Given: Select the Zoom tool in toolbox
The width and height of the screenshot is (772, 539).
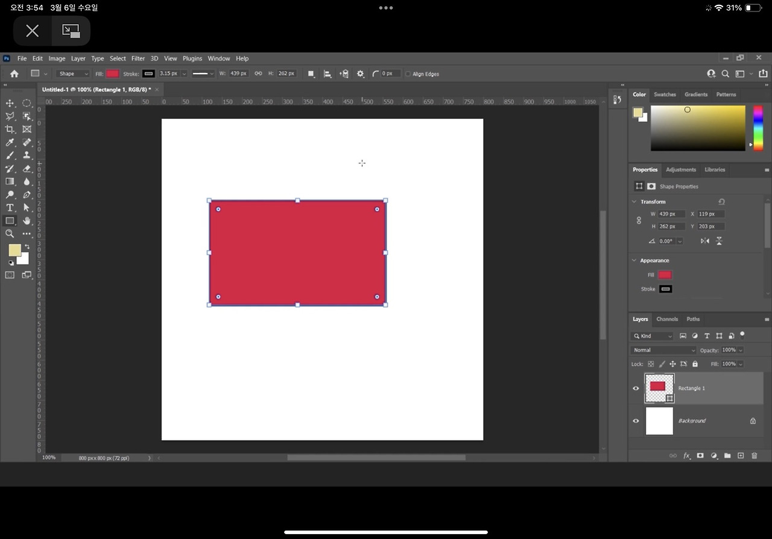Looking at the screenshot, I should (x=10, y=234).
